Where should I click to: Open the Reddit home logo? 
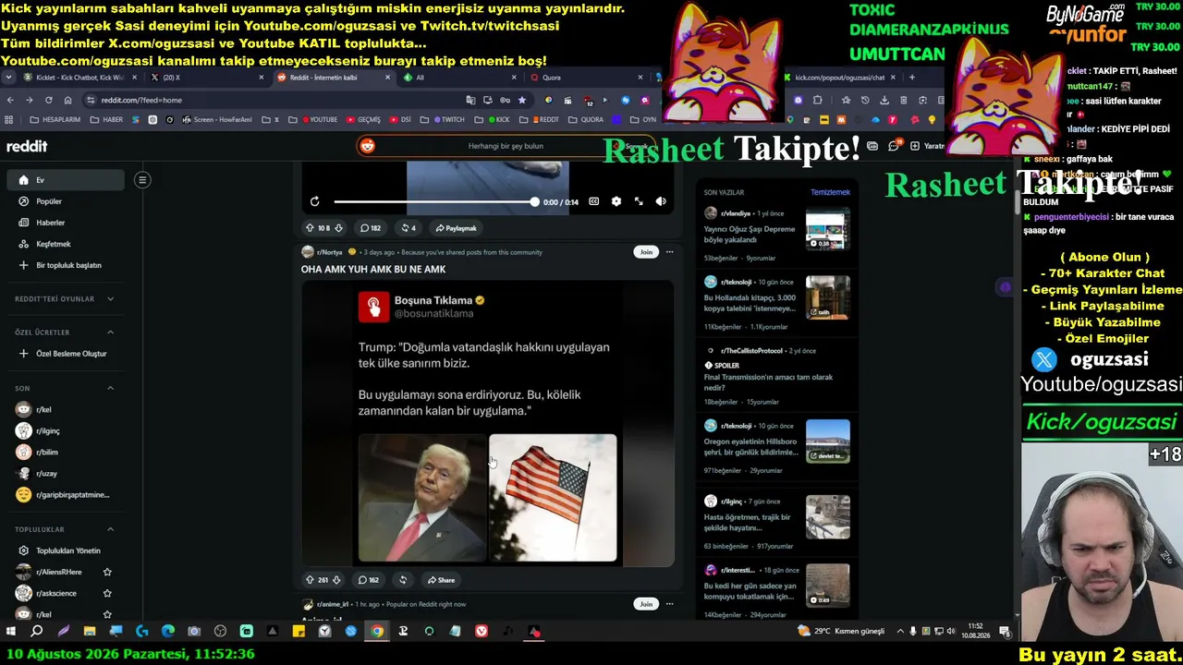[x=27, y=146]
